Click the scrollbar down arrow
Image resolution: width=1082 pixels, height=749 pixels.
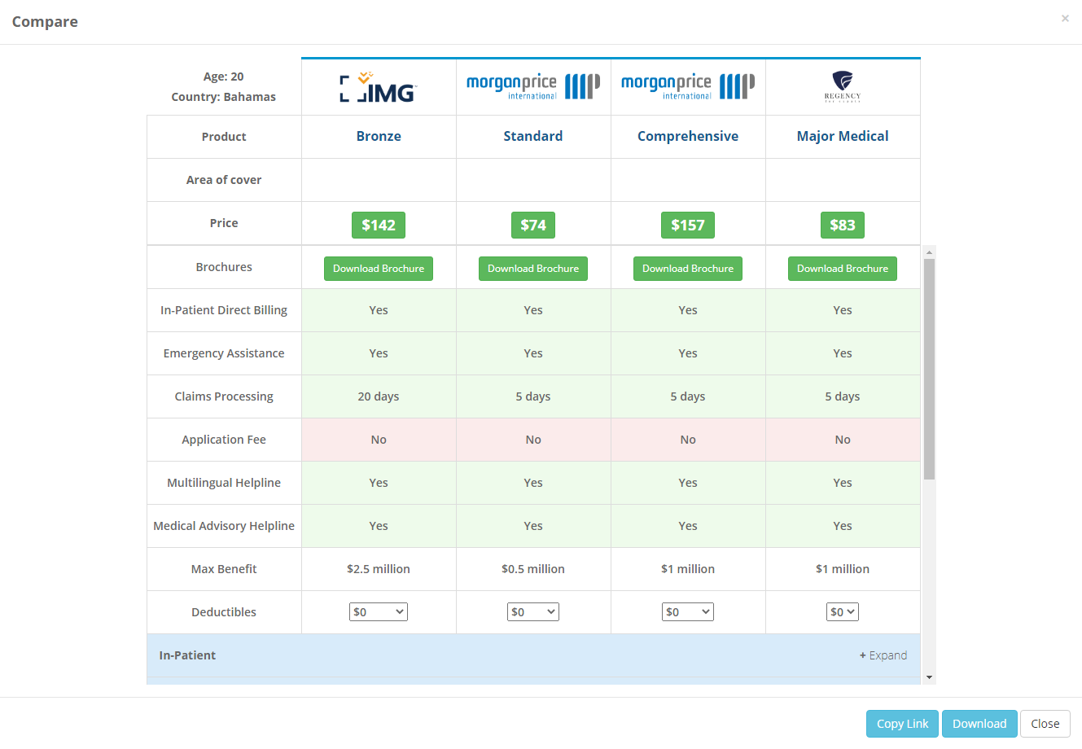929,677
